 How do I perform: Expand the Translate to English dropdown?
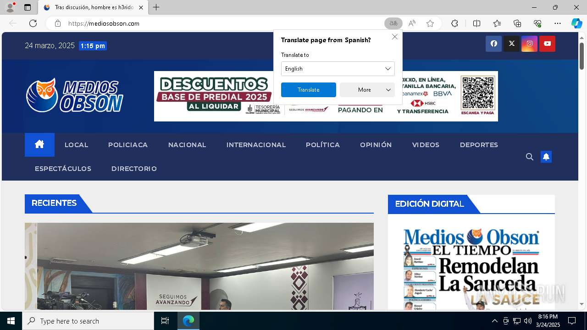(x=338, y=69)
